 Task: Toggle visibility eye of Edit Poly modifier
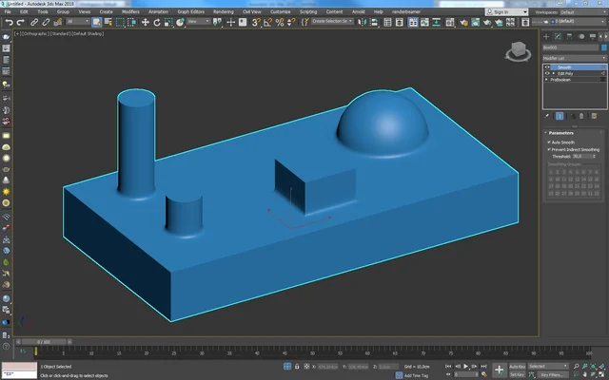(547, 73)
